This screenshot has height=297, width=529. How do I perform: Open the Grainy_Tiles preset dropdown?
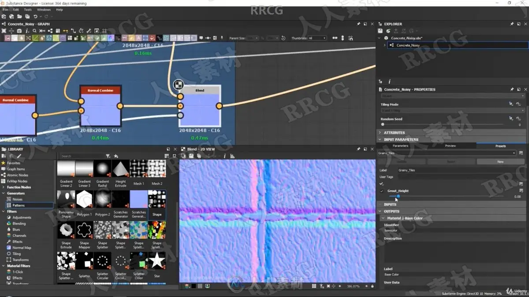pos(447,153)
